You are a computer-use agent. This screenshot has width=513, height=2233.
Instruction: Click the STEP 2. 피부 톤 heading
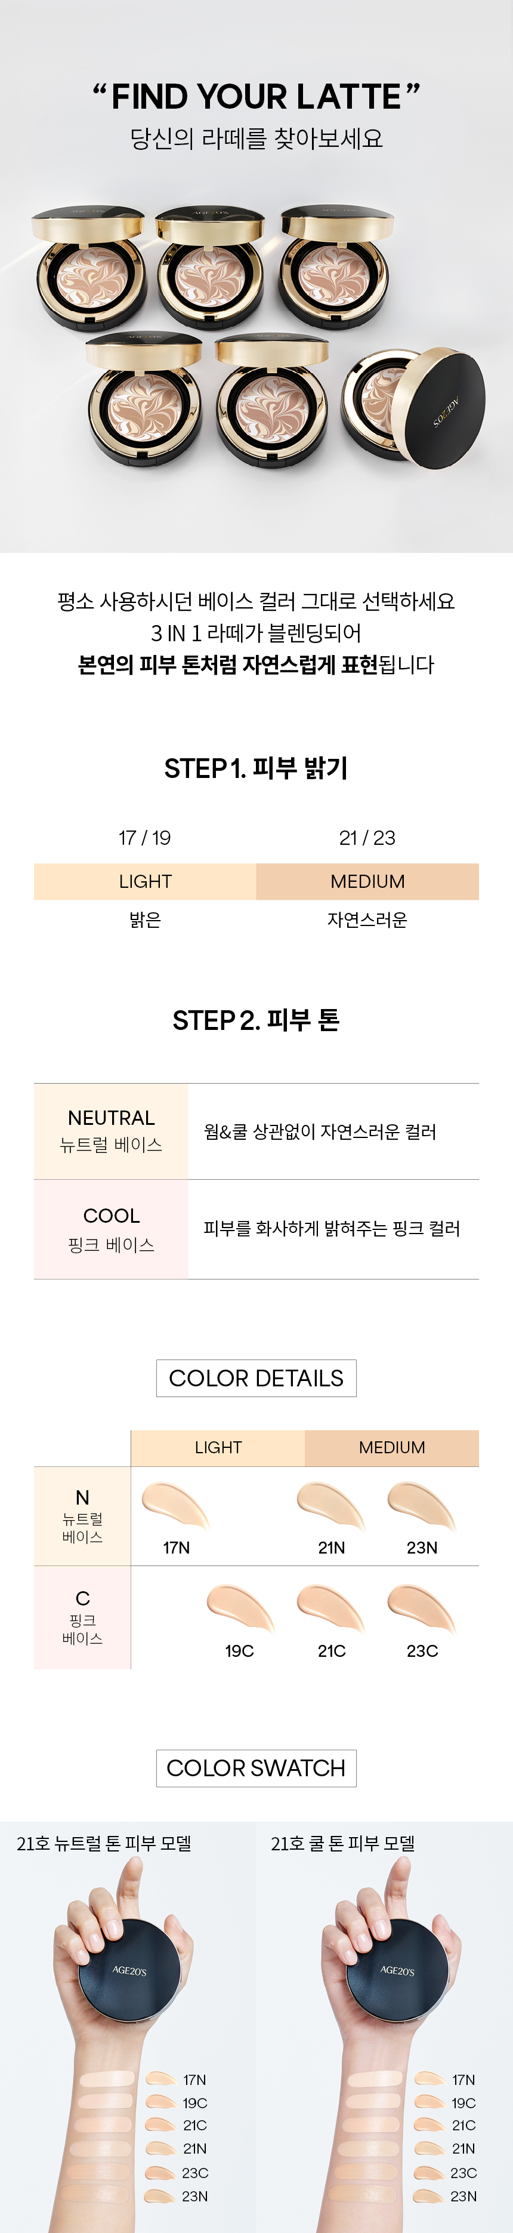click(x=256, y=1020)
